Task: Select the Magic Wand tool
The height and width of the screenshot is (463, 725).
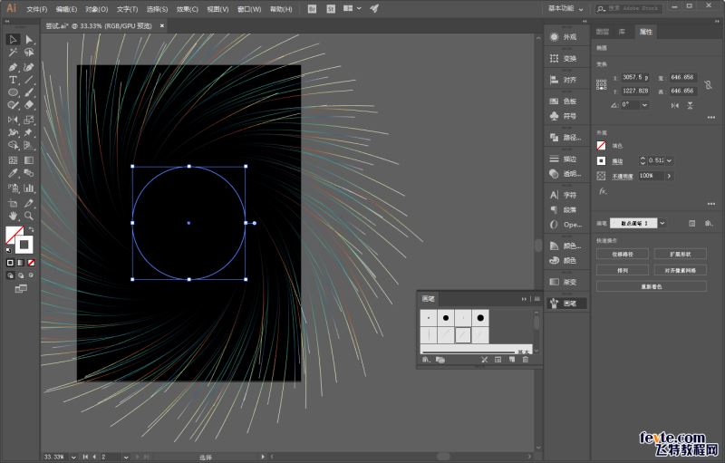Action: 13,53
